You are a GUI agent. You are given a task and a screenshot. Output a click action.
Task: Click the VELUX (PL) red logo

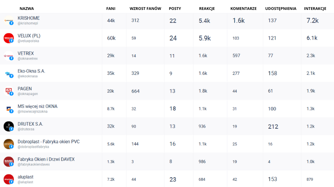tap(9, 38)
